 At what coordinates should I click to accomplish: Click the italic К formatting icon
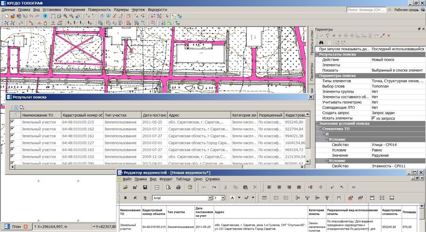pyautogui.click(x=135, y=198)
